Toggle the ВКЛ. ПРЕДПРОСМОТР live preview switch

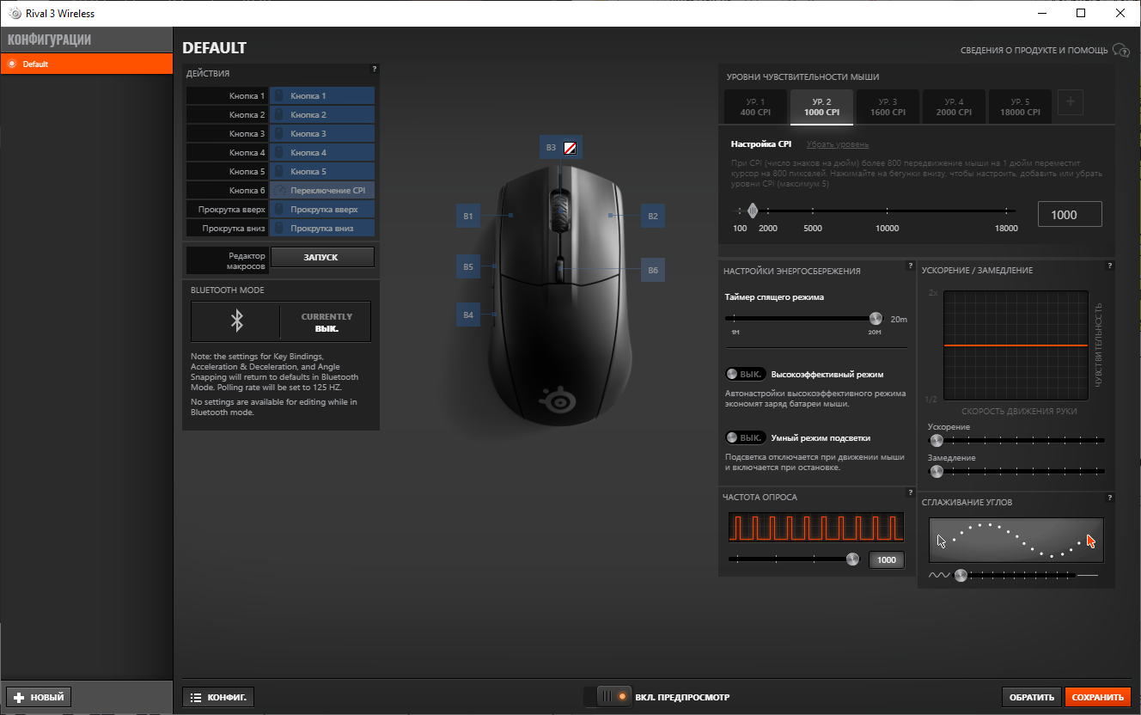pos(607,696)
